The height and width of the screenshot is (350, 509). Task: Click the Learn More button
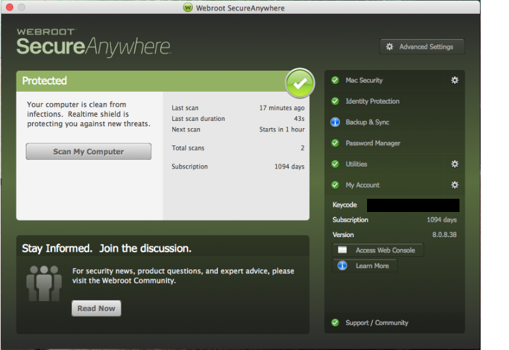(x=364, y=266)
